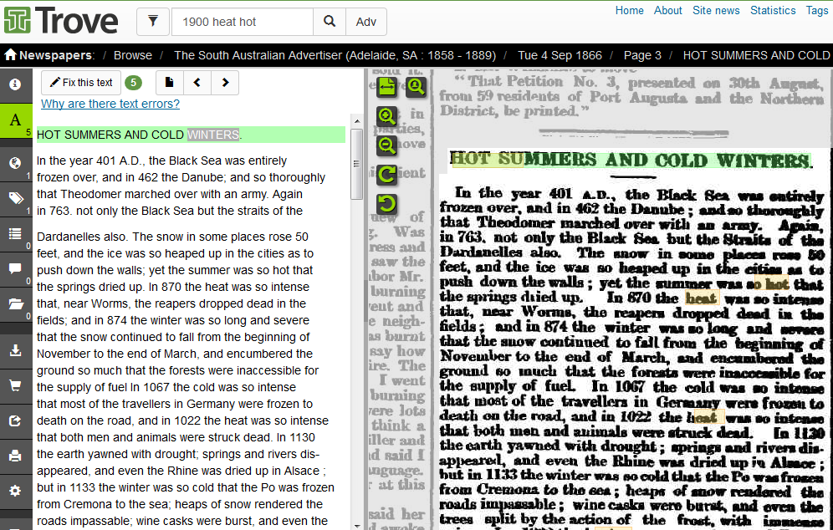Open the article details info icon
Screen dimensions: 833x530
pos(15,84)
